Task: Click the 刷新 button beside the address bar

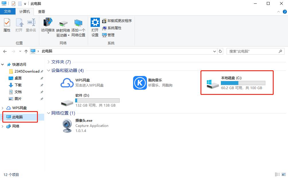Action: click(x=220, y=51)
